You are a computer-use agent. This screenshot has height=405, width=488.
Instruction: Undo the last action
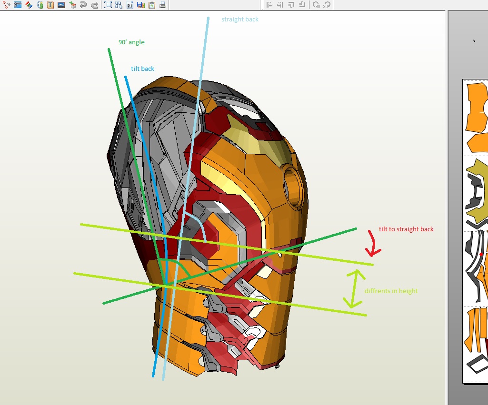(x=83, y=5)
